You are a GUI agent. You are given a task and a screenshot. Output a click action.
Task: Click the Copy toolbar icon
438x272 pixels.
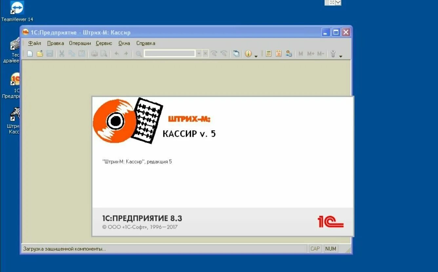(x=71, y=54)
